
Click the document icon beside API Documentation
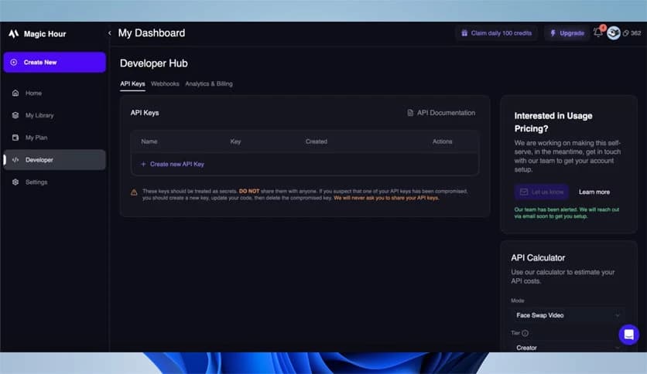(x=410, y=113)
